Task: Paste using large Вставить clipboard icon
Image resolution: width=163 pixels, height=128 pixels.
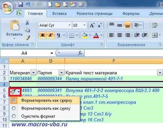Action: click(x=14, y=25)
